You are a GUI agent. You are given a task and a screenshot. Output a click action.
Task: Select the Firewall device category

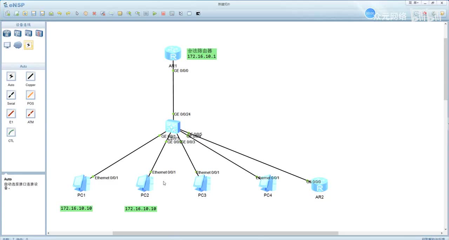coord(39,34)
